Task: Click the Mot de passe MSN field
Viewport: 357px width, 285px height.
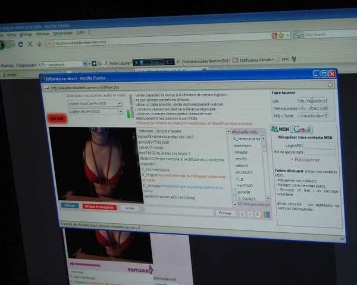Action: (320, 152)
